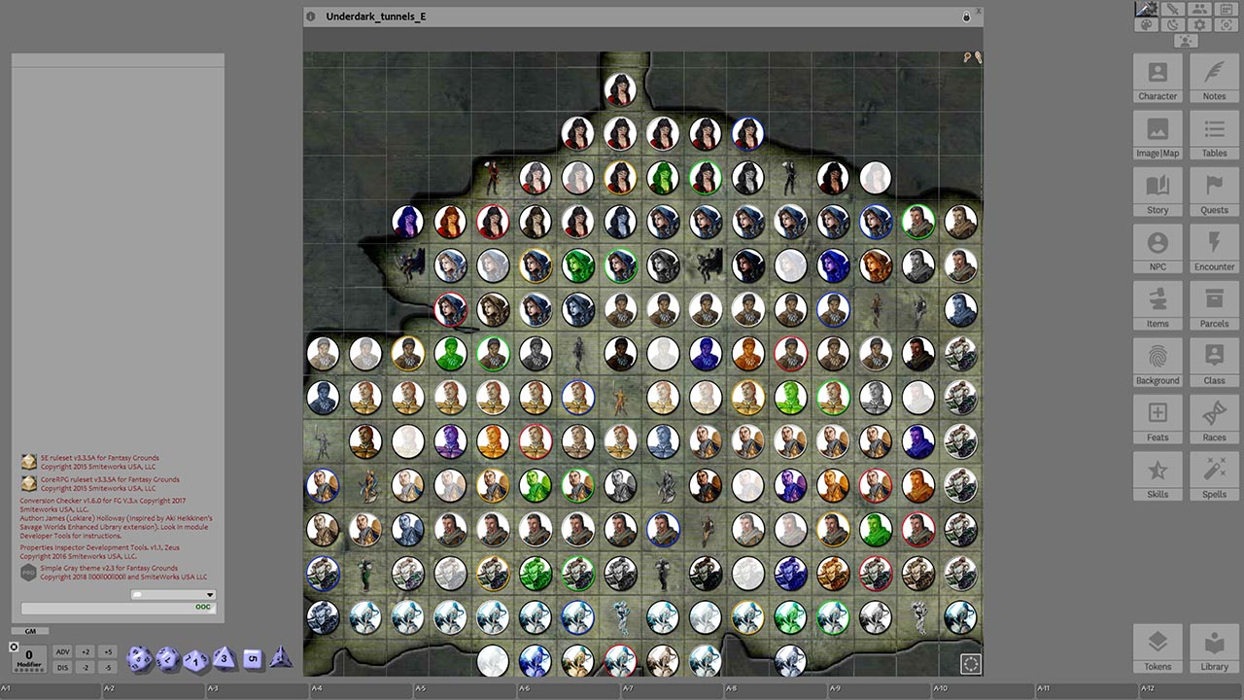The width and height of the screenshot is (1244, 700).
Task: Click the image size control in map corner
Action: point(970,663)
